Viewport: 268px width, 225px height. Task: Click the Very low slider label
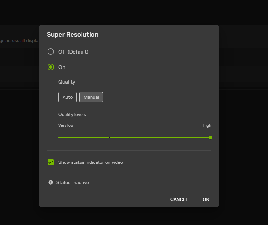[66, 125]
